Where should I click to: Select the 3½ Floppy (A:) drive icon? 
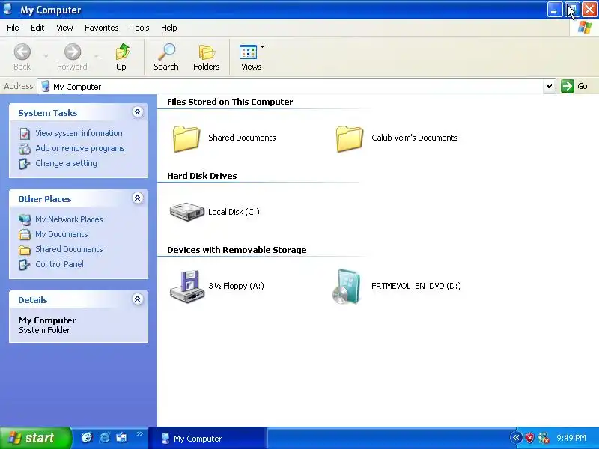(x=186, y=287)
